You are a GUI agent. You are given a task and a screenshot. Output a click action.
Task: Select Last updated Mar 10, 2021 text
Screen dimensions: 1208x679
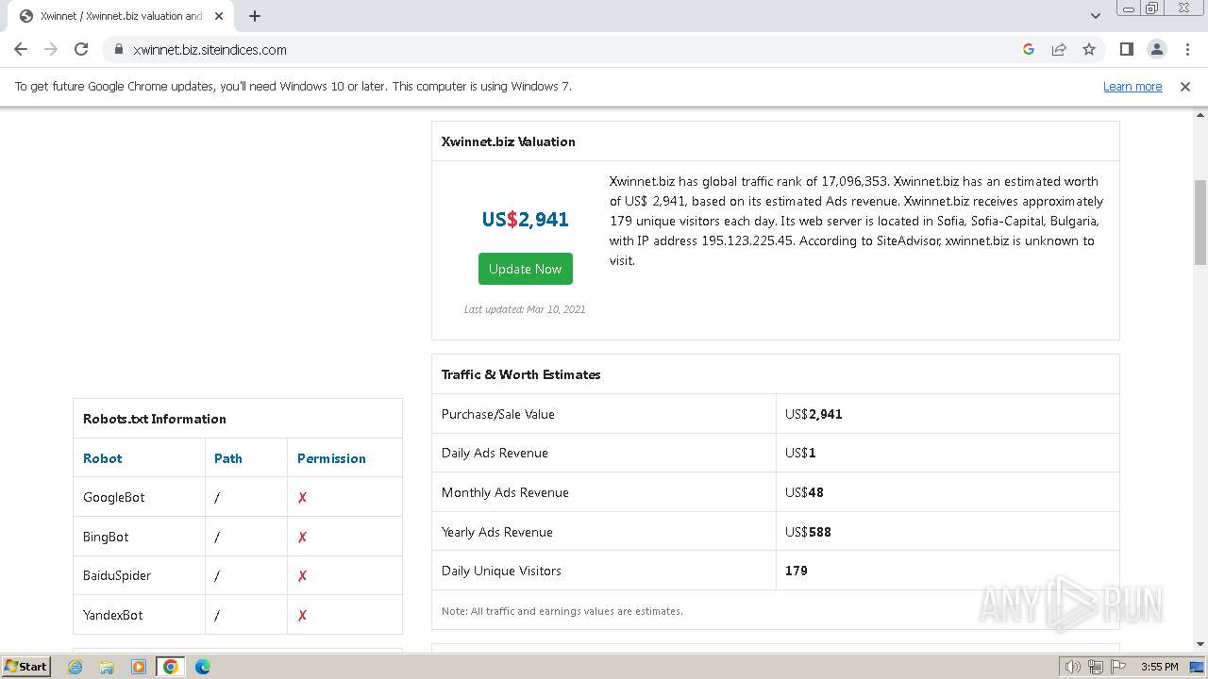[525, 309]
